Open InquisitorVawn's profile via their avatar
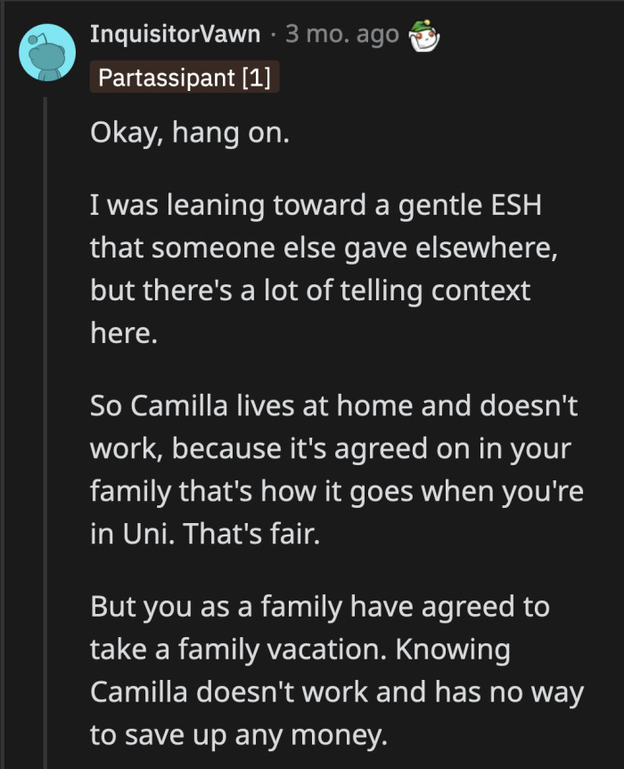The height and width of the screenshot is (769, 624). [46, 51]
